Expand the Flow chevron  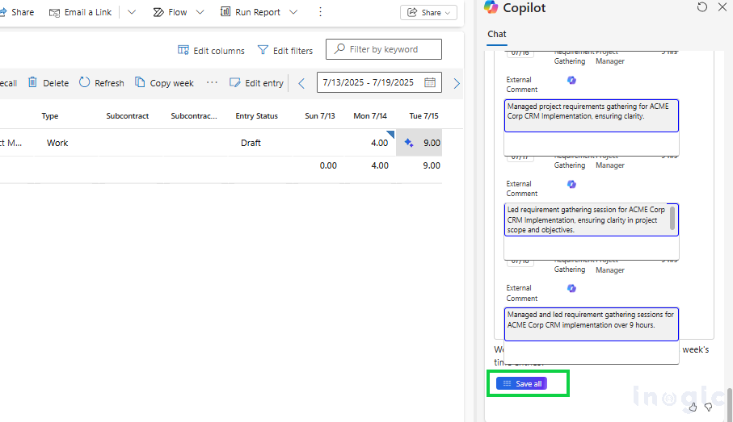(200, 12)
